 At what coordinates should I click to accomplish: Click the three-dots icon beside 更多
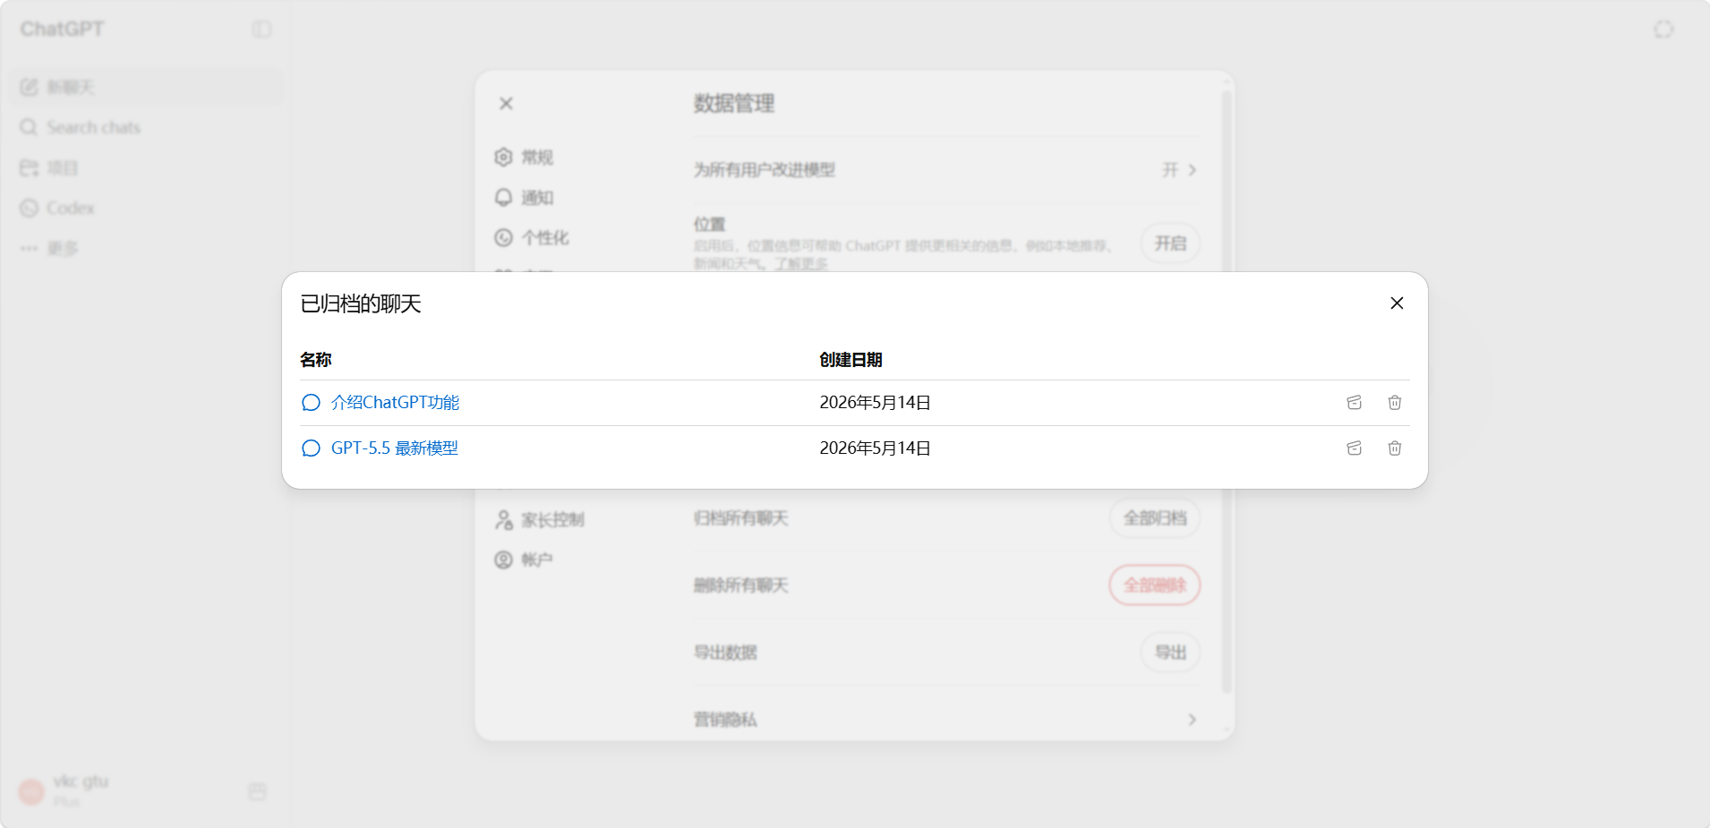(30, 248)
